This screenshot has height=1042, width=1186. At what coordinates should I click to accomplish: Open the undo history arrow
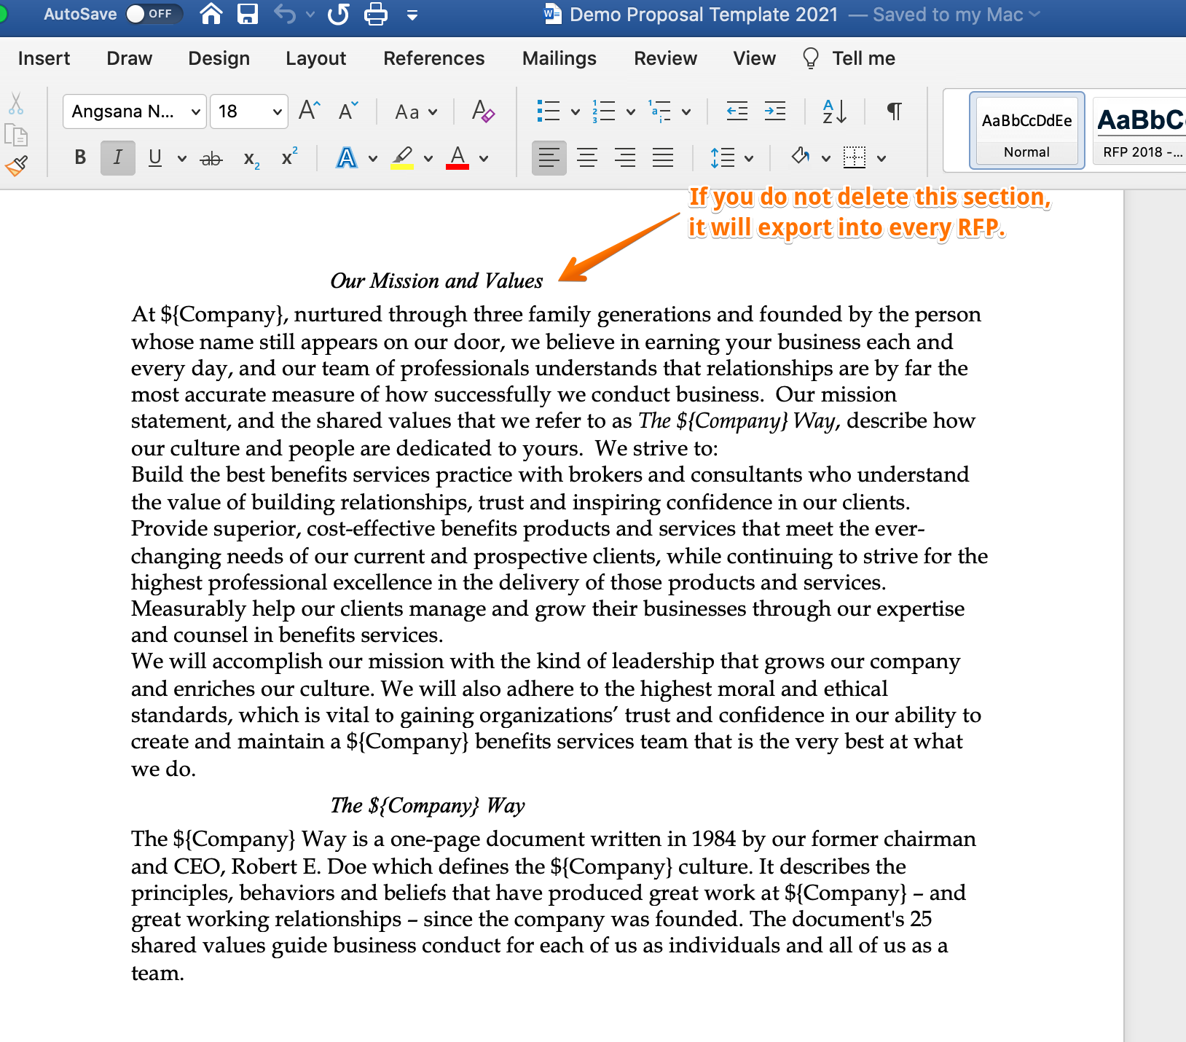click(310, 14)
